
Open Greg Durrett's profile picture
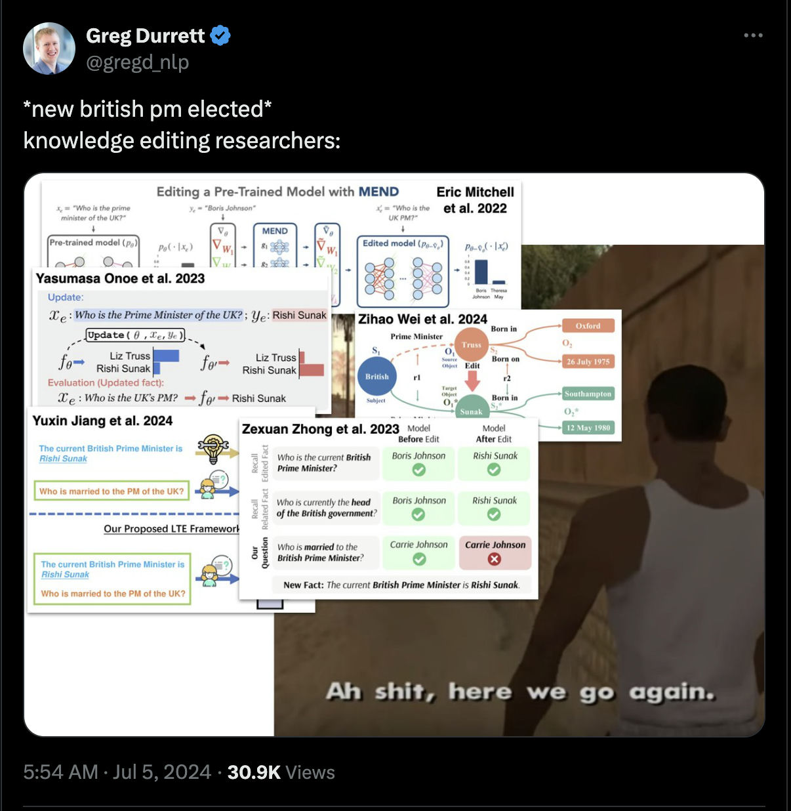[x=49, y=49]
